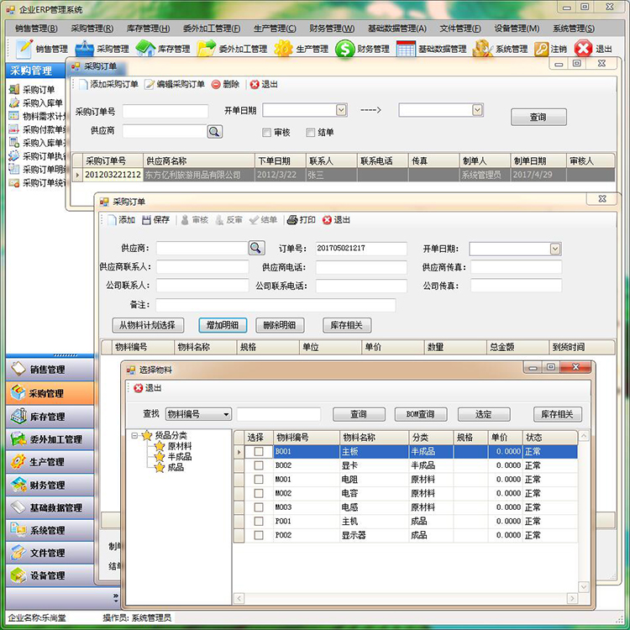630x630 pixels.
Task: Click the 采购订单号 input field
Action: pyautogui.click(x=165, y=111)
